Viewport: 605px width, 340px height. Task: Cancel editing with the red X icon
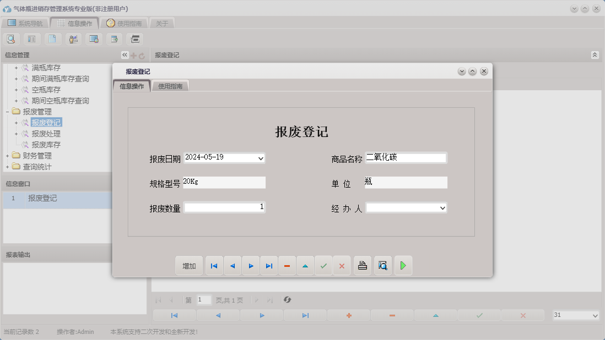click(342, 265)
